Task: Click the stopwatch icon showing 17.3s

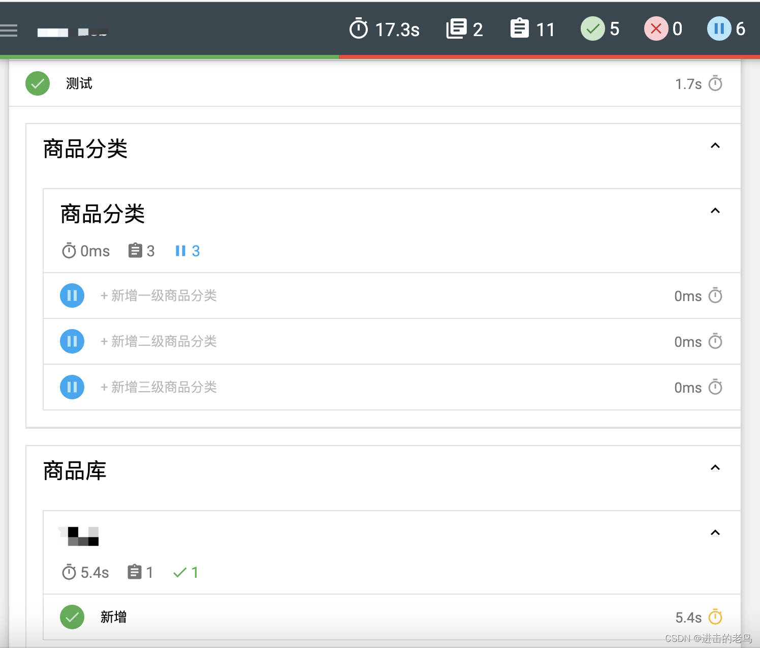Action: pyautogui.click(x=359, y=29)
